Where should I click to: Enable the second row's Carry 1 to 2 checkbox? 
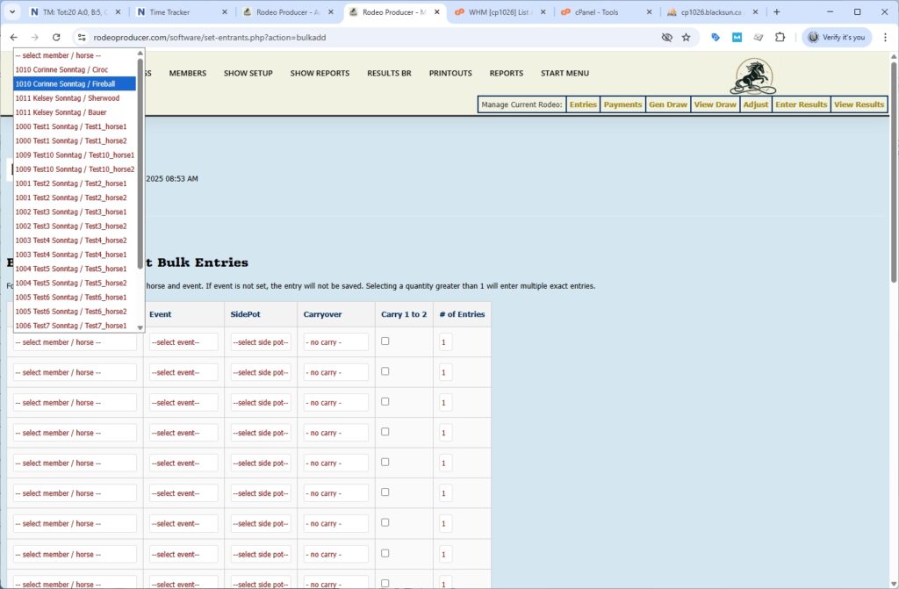coord(385,371)
